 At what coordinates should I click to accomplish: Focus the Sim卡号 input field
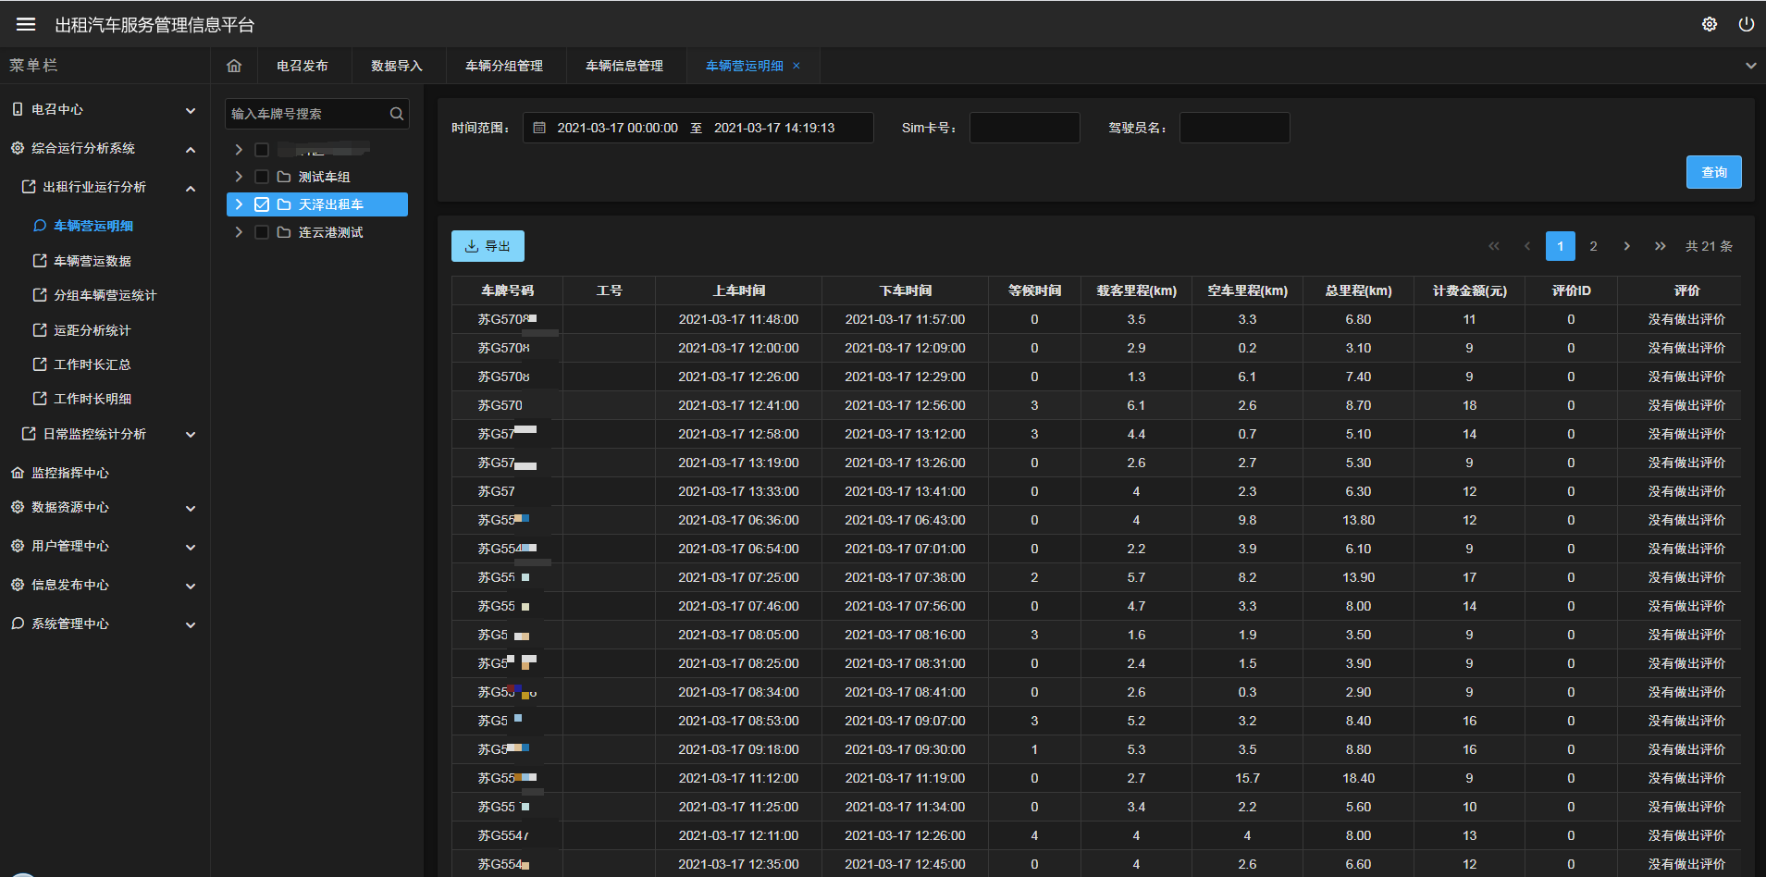pos(1024,128)
